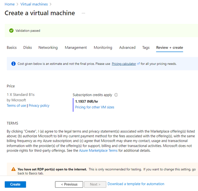The width and height of the screenshot is (198, 191).
Task: Download a template for automation
Action: coord(136,184)
